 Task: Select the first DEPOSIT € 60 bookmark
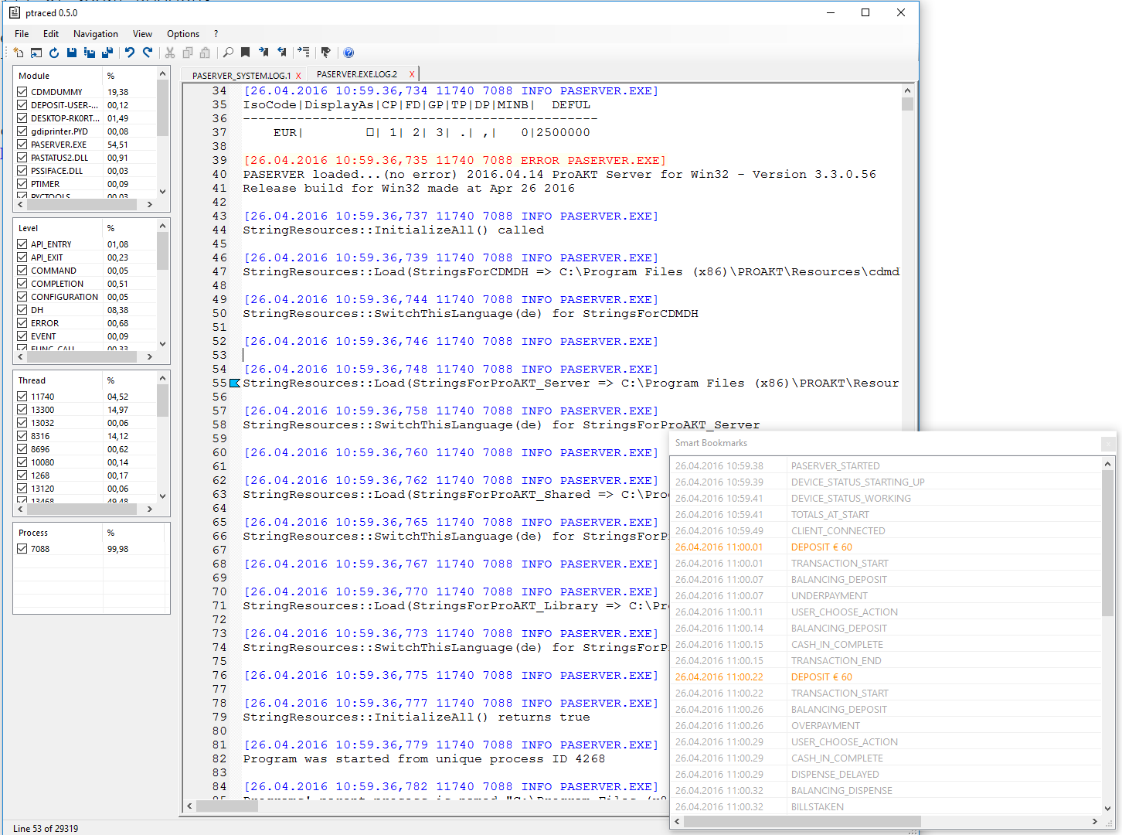(821, 547)
